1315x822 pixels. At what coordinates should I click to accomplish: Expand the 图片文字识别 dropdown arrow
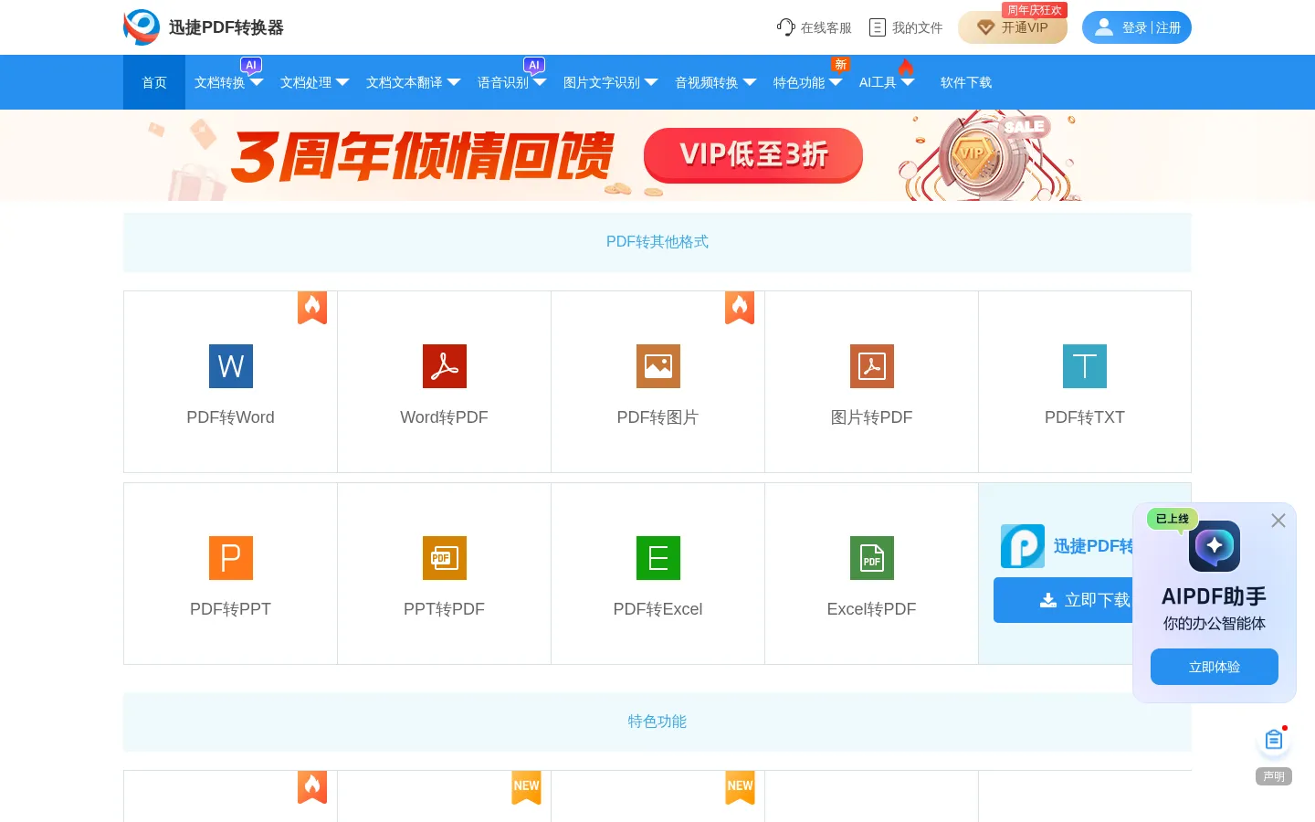(x=651, y=82)
